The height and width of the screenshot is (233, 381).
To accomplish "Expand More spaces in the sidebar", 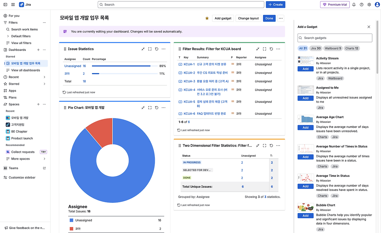I will 44,159.
